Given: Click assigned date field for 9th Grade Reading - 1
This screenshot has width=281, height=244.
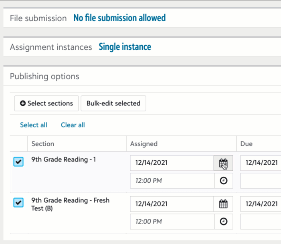Looking at the screenshot, I should click(172, 163).
